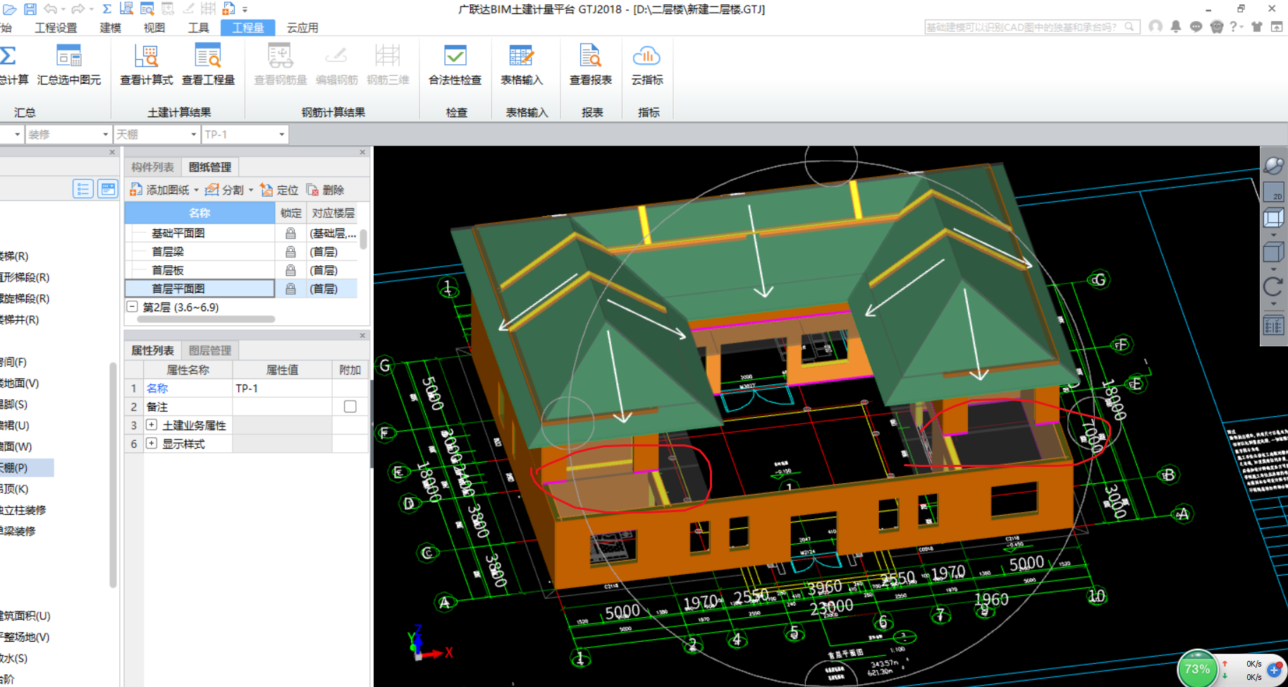
Task: Open the display settings checklist icon
Action: tap(1274, 326)
